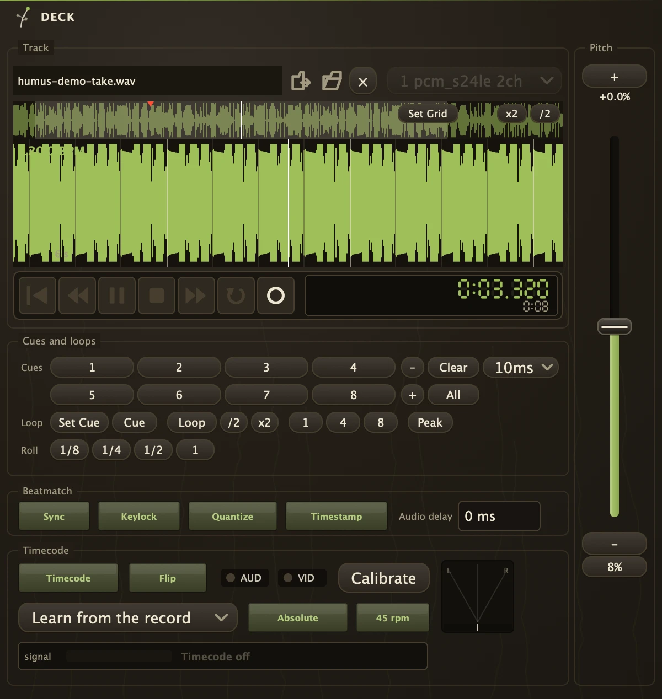Viewport: 662px width, 699px height.
Task: Click the track overview waveform strip
Action: [x=288, y=120]
